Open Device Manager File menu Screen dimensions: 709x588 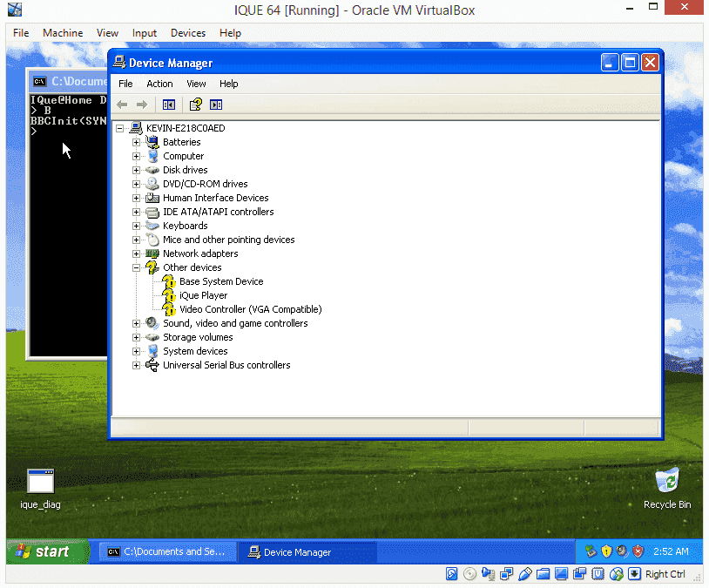125,84
